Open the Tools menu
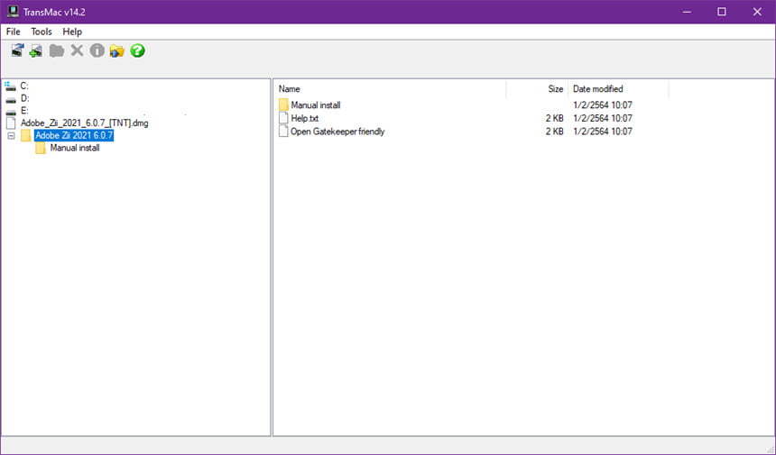 [x=42, y=32]
